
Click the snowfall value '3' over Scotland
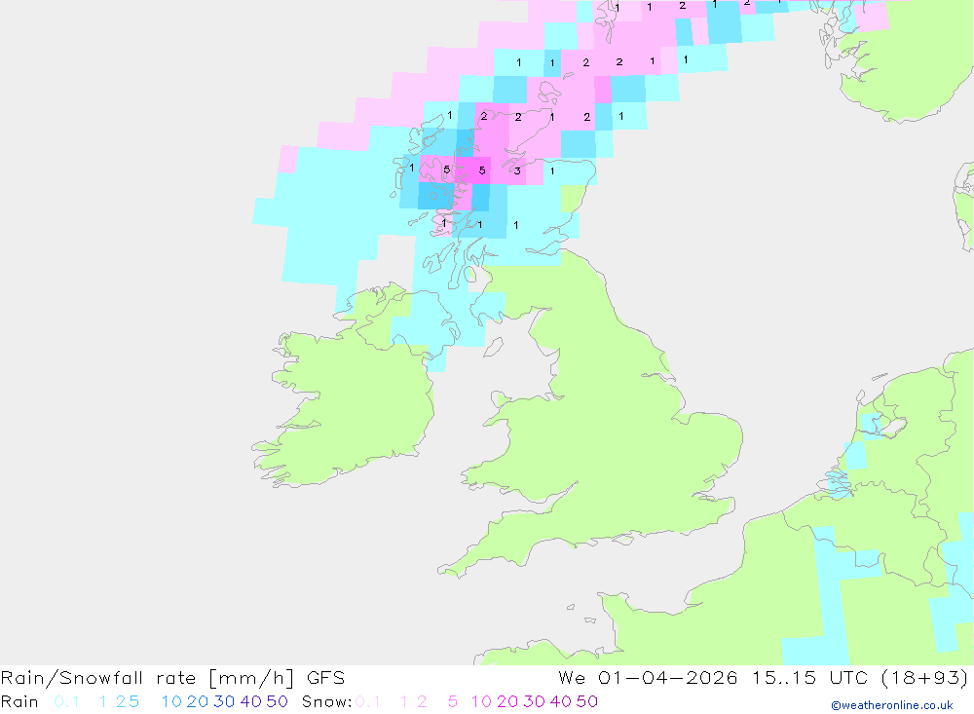point(517,170)
